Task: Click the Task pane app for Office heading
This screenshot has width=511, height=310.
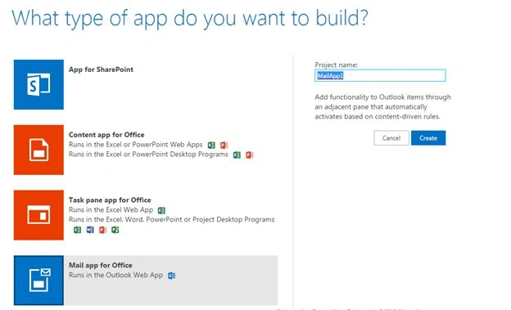Action: [110, 200]
